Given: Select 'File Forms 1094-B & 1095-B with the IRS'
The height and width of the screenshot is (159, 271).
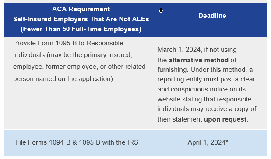Looking at the screenshot, I should (x=77, y=142).
